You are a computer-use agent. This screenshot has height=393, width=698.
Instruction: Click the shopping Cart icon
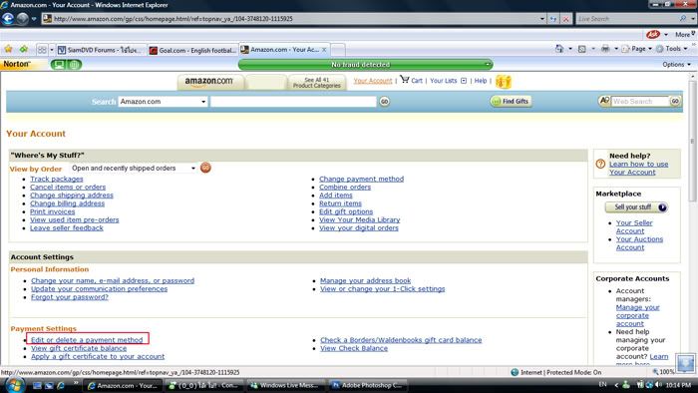tap(404, 80)
